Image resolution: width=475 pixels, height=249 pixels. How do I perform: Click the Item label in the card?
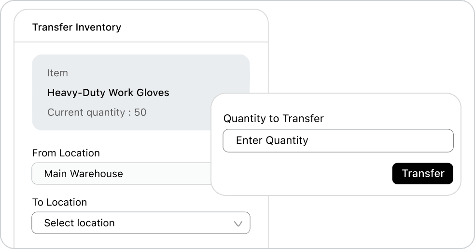click(x=57, y=73)
